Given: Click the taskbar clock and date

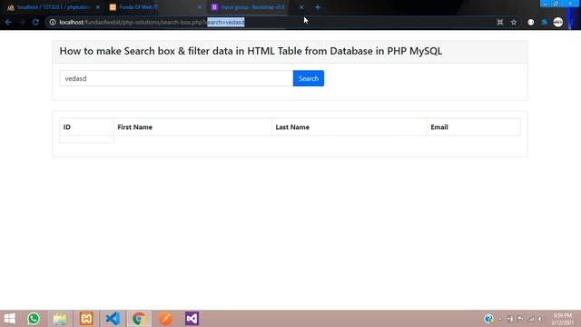Looking at the screenshot, I should pyautogui.click(x=563, y=319).
